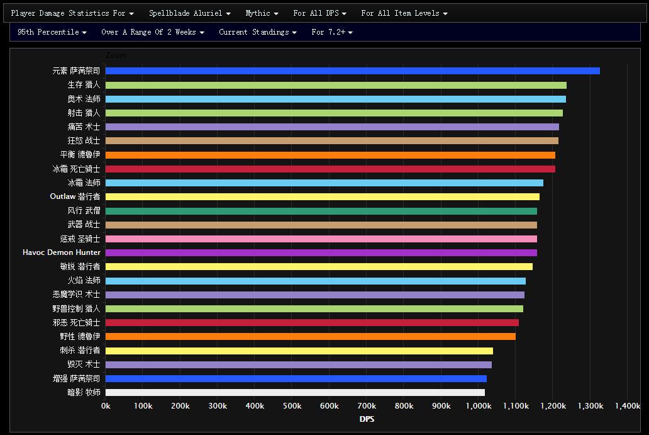Select the 野性 德鲁伊 axis label

pos(80,337)
